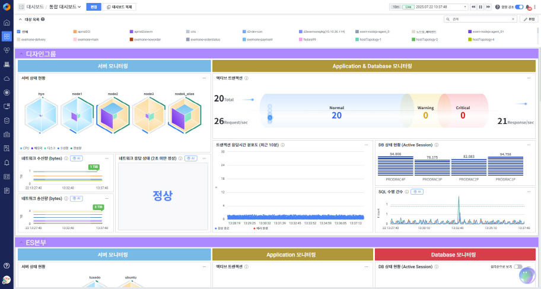The width and height of the screenshot is (541, 289).
Task: Open the clipboard icon in the sidebar
Action: (x=7, y=190)
